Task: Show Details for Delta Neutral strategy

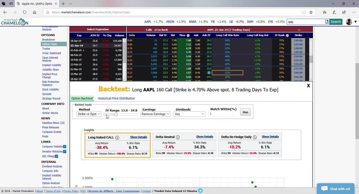Action: 204,137
